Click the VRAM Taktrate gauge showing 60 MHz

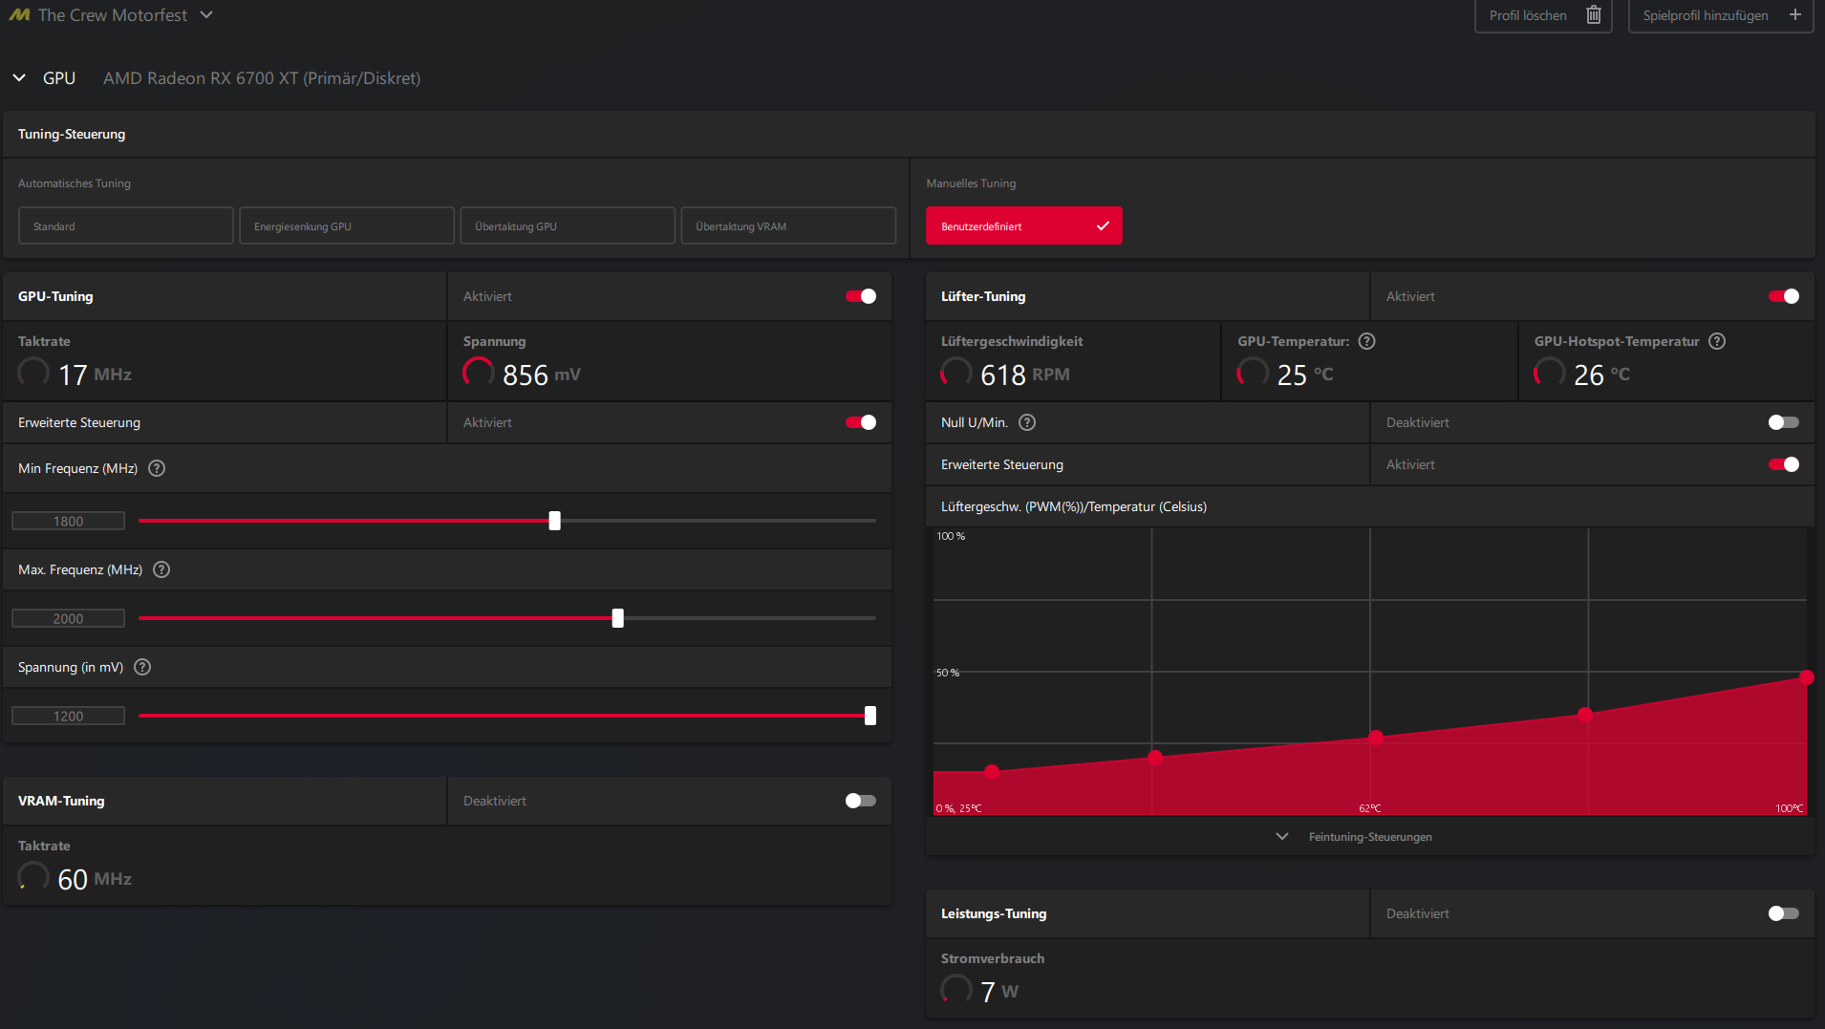pos(33,877)
